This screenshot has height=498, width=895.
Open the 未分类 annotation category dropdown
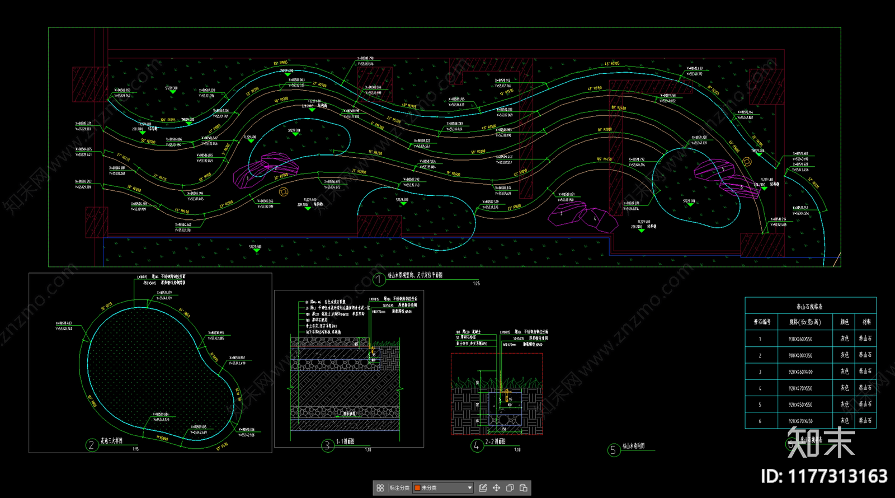pyautogui.click(x=443, y=488)
